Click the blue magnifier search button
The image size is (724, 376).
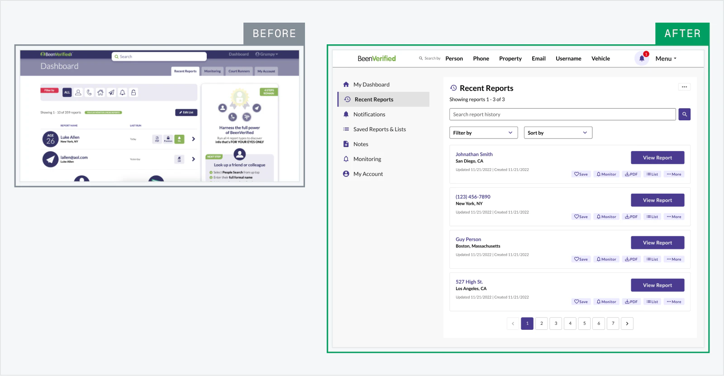coord(684,114)
